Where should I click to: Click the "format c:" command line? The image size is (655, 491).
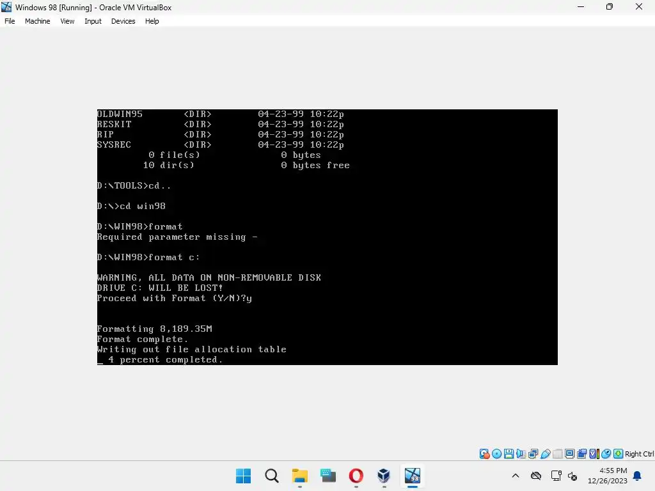(x=148, y=257)
